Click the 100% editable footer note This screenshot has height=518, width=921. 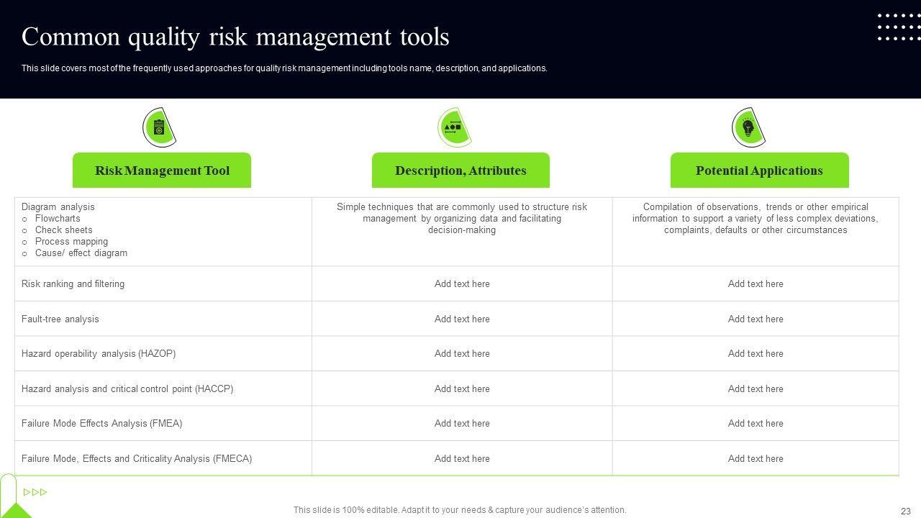coord(460,509)
